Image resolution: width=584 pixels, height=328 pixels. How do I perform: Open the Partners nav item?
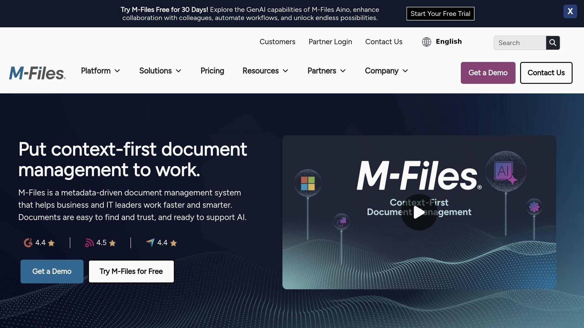point(322,71)
